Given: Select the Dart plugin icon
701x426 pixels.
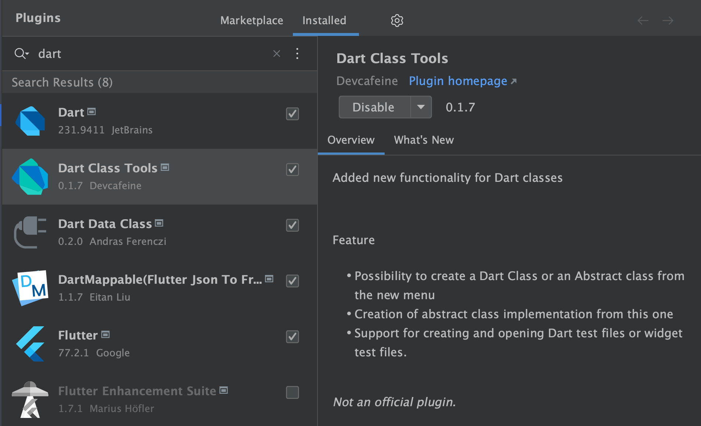Looking at the screenshot, I should pyautogui.click(x=30, y=121).
